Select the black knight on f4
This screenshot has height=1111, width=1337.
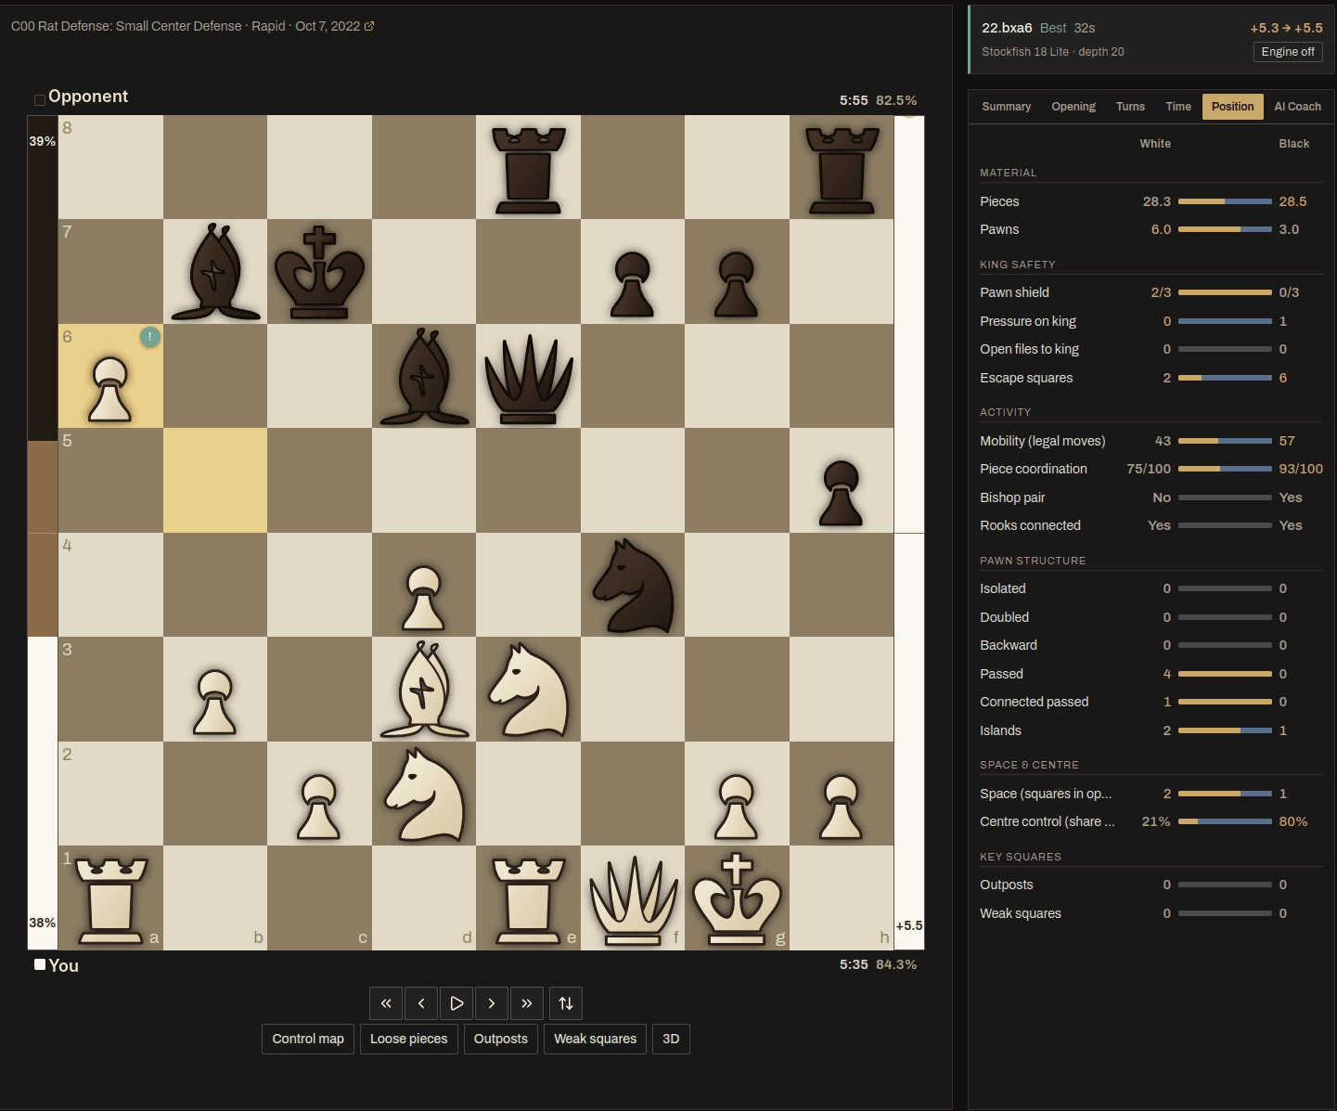pos(633,586)
